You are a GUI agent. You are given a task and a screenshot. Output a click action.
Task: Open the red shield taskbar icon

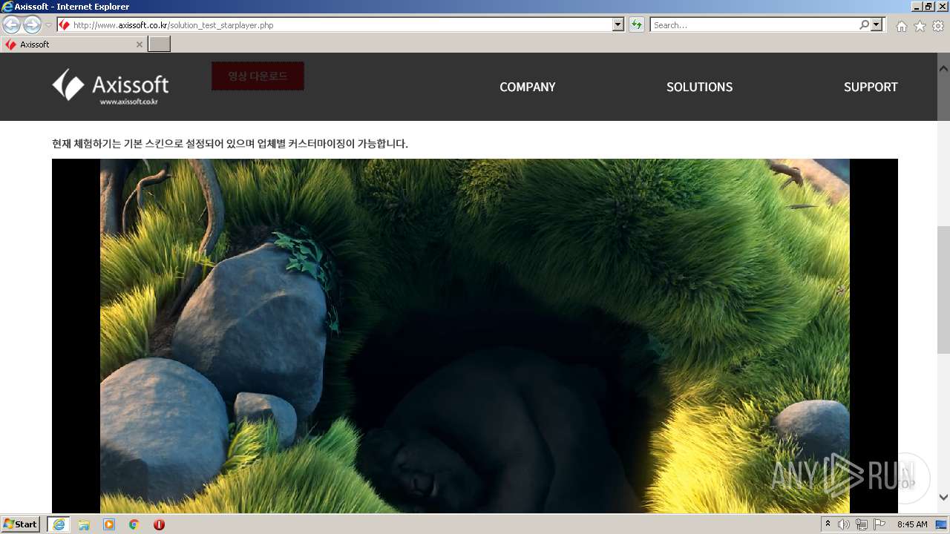point(159,524)
